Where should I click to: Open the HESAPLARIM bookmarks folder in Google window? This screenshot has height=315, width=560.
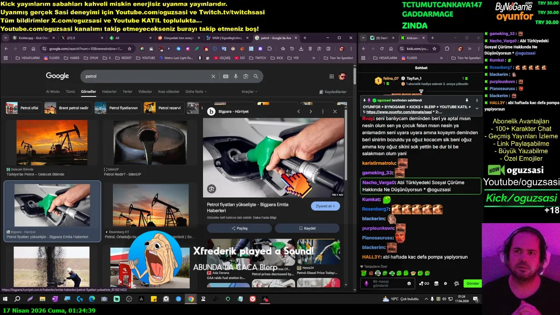click(x=28, y=58)
